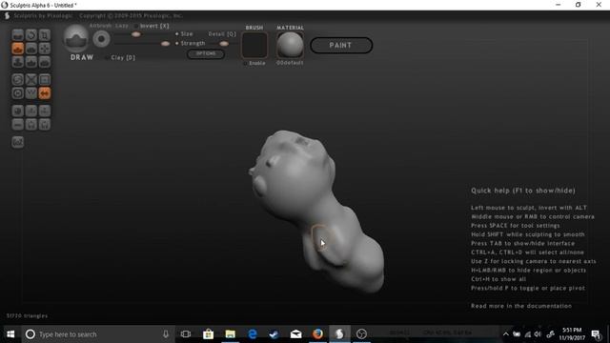Toggle the Size pressure dot

(x=177, y=34)
